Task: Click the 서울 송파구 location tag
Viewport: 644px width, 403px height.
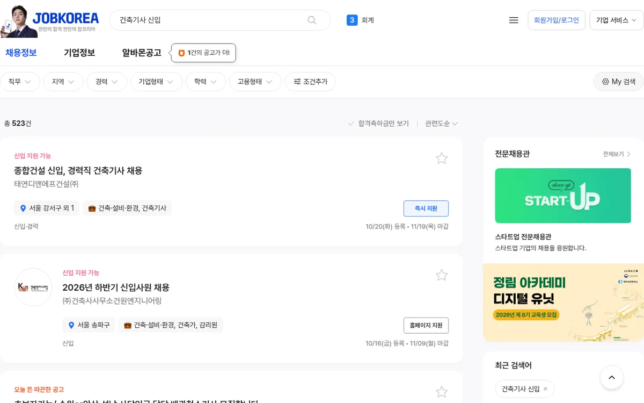Action: [x=89, y=325]
